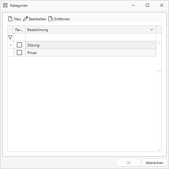Click the Far... column header
Image resolution: width=169 pixels, height=169 pixels.
tap(19, 29)
